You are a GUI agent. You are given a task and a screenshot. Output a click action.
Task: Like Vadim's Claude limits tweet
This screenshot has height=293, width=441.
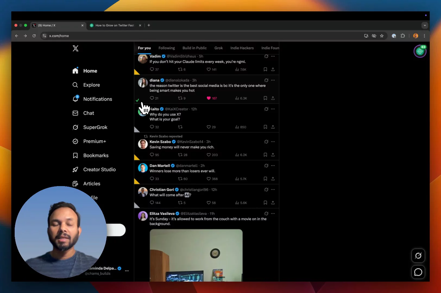[x=212, y=69]
